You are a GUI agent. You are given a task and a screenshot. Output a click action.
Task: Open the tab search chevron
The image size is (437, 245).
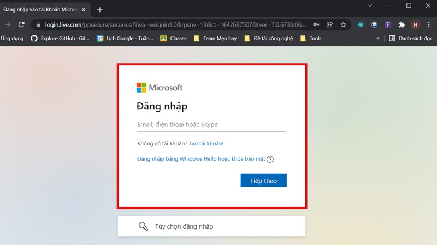(x=370, y=5)
